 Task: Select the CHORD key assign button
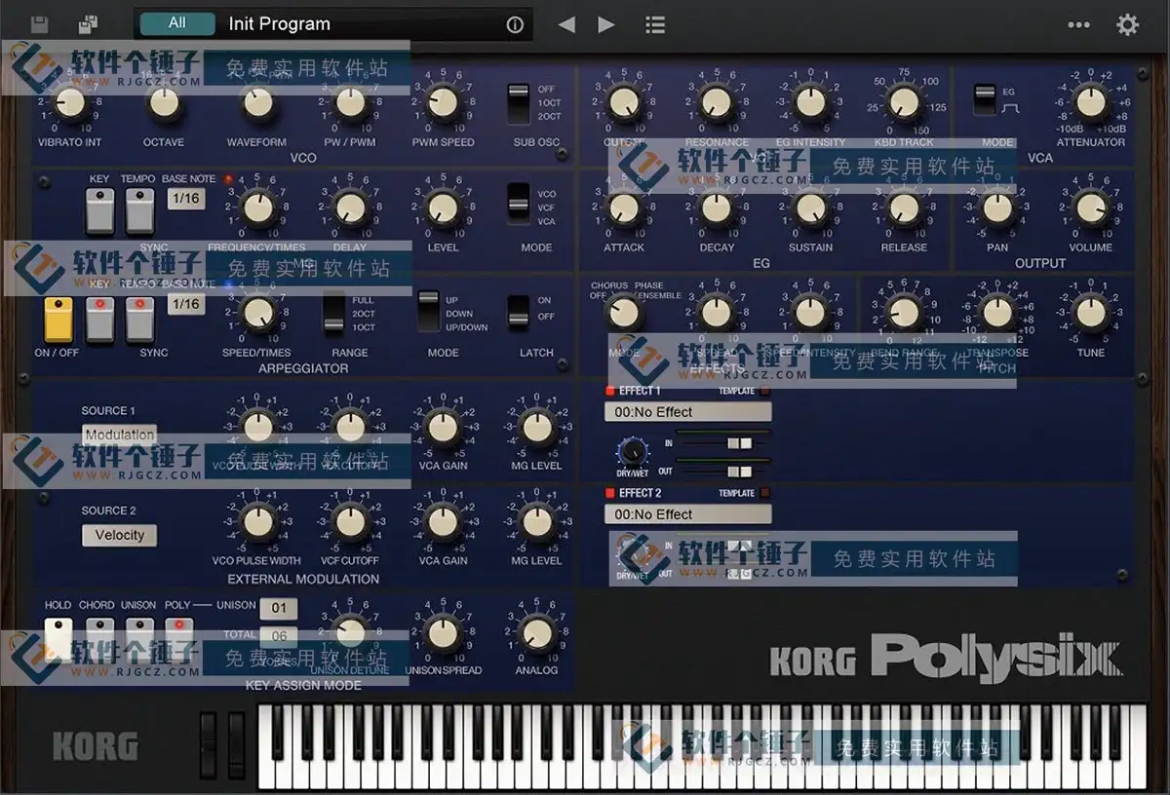(x=99, y=637)
